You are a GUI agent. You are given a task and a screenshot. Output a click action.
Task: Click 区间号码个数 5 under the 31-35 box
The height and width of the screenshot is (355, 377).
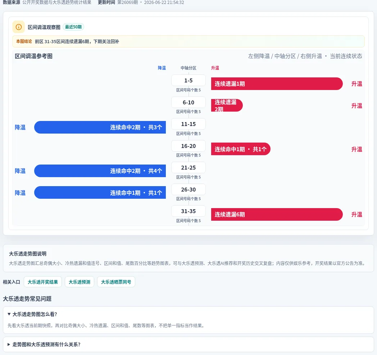[x=188, y=221]
